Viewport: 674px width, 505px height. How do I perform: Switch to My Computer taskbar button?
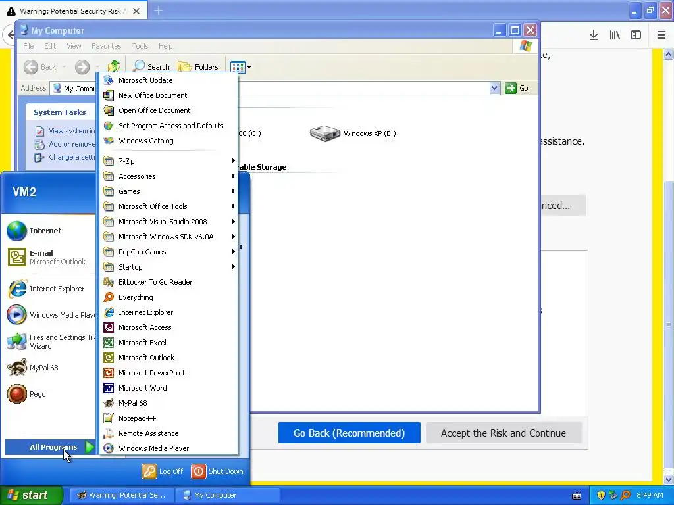click(x=228, y=495)
